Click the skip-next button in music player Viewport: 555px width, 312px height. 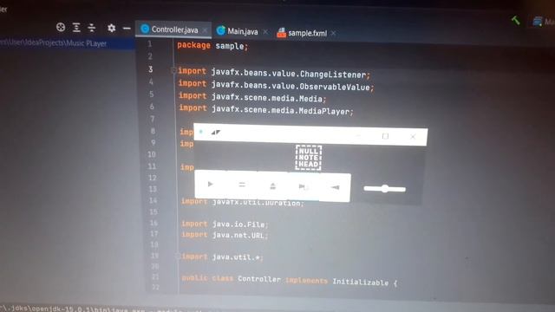pyautogui.click(x=303, y=186)
